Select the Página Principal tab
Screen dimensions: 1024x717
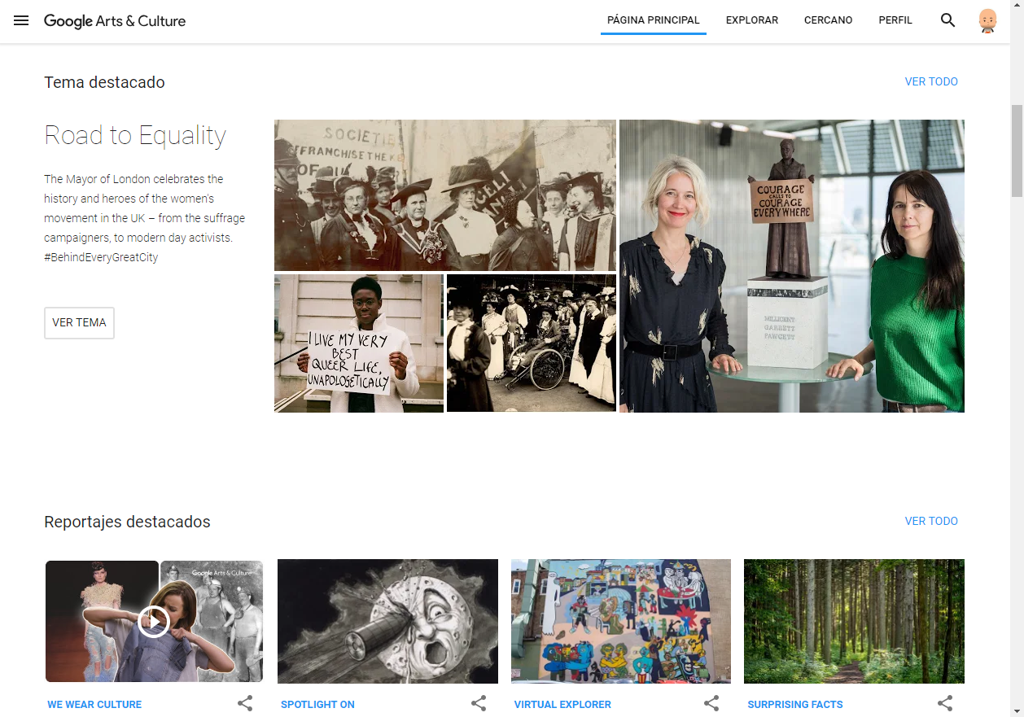(653, 20)
